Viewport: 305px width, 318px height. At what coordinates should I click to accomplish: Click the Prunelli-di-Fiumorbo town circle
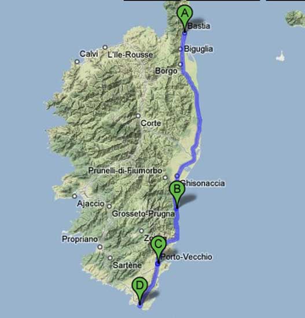[165, 178]
